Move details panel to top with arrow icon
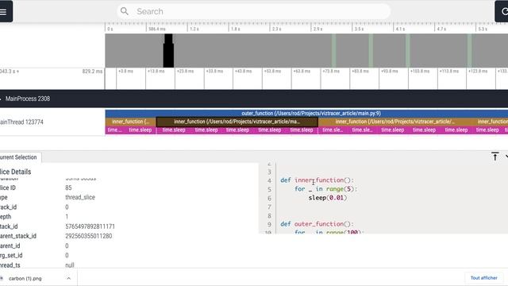The image size is (508, 286). 495,157
